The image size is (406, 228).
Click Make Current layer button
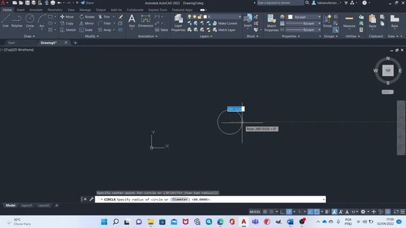click(x=225, y=23)
